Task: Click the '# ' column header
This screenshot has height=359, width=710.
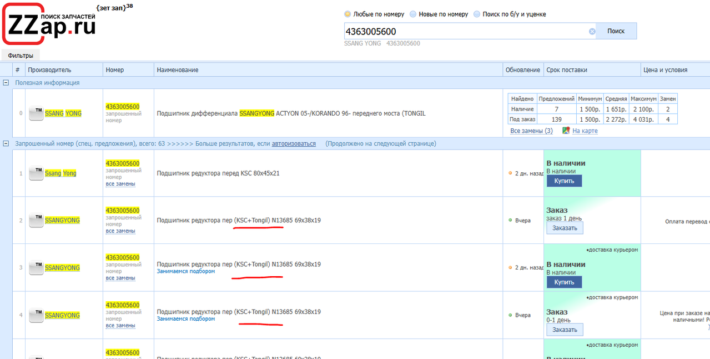Action: pos(18,69)
